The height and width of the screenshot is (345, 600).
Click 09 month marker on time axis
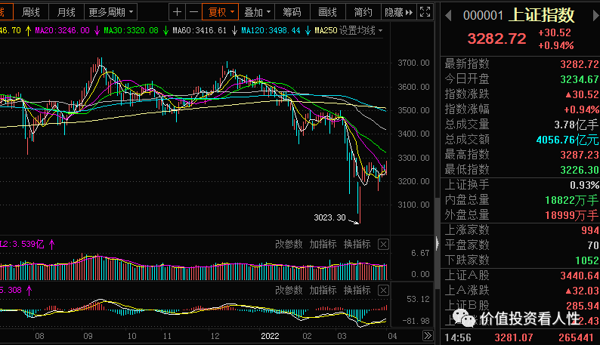point(88,336)
